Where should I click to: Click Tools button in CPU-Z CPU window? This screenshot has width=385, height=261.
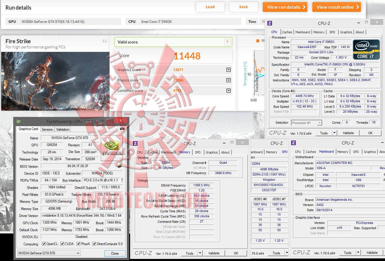click(x=324, y=133)
